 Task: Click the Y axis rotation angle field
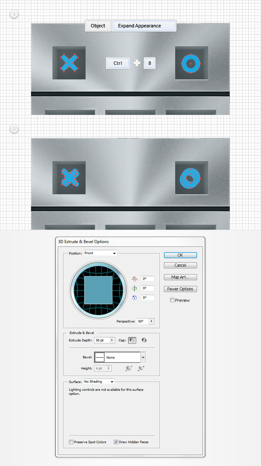[147, 288]
